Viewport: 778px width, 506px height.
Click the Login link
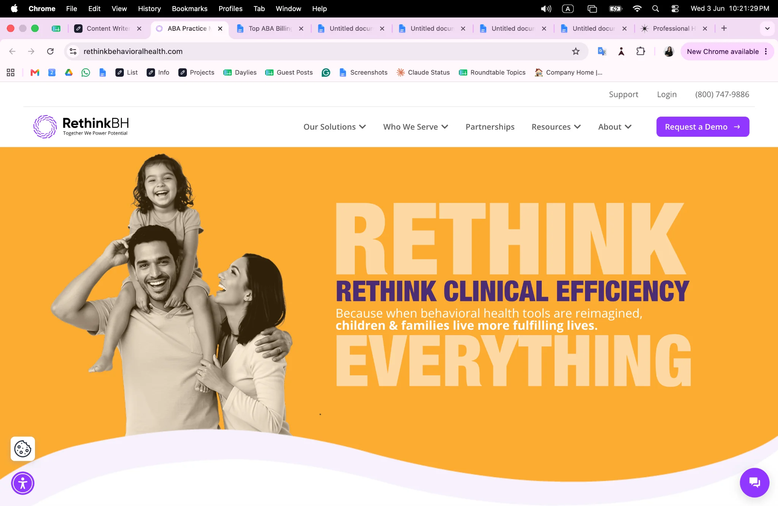667,94
